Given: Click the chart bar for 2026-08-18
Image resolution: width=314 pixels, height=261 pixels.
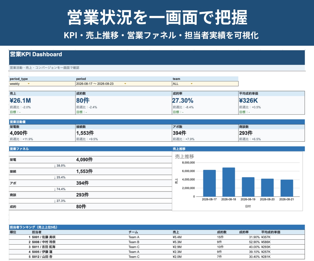Looking at the screenshot, I should pyautogui.click(x=229, y=182).
